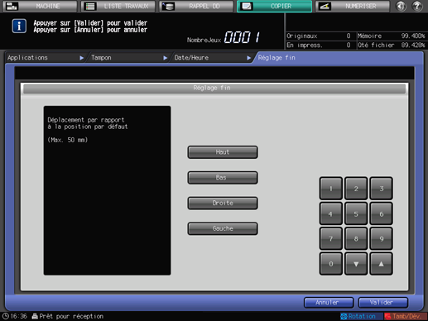Click the Originaux count row
The height and width of the screenshot is (321, 428).
tap(319, 36)
